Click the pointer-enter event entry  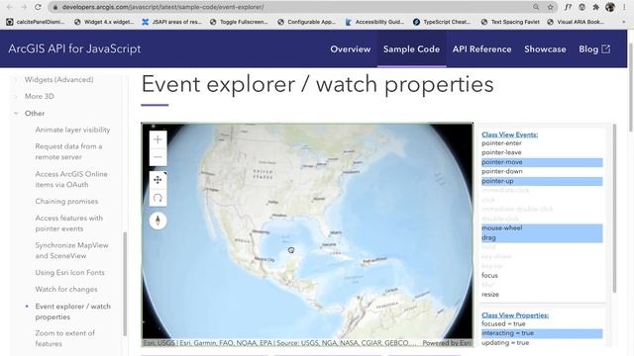coord(501,142)
